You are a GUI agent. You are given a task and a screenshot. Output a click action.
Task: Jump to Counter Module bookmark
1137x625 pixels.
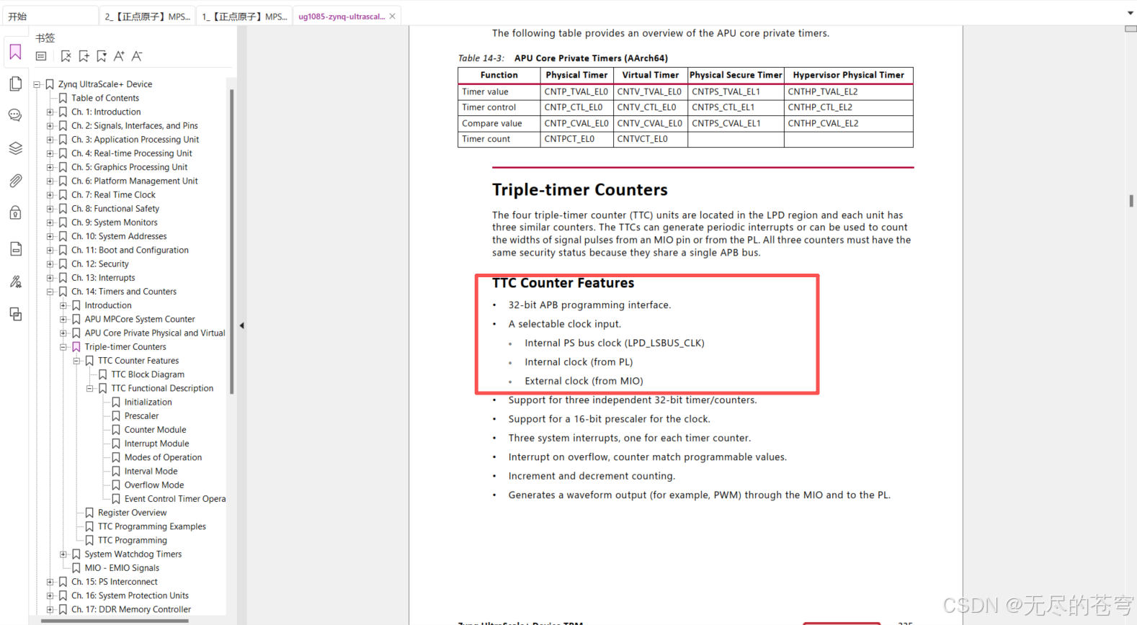[x=155, y=430]
